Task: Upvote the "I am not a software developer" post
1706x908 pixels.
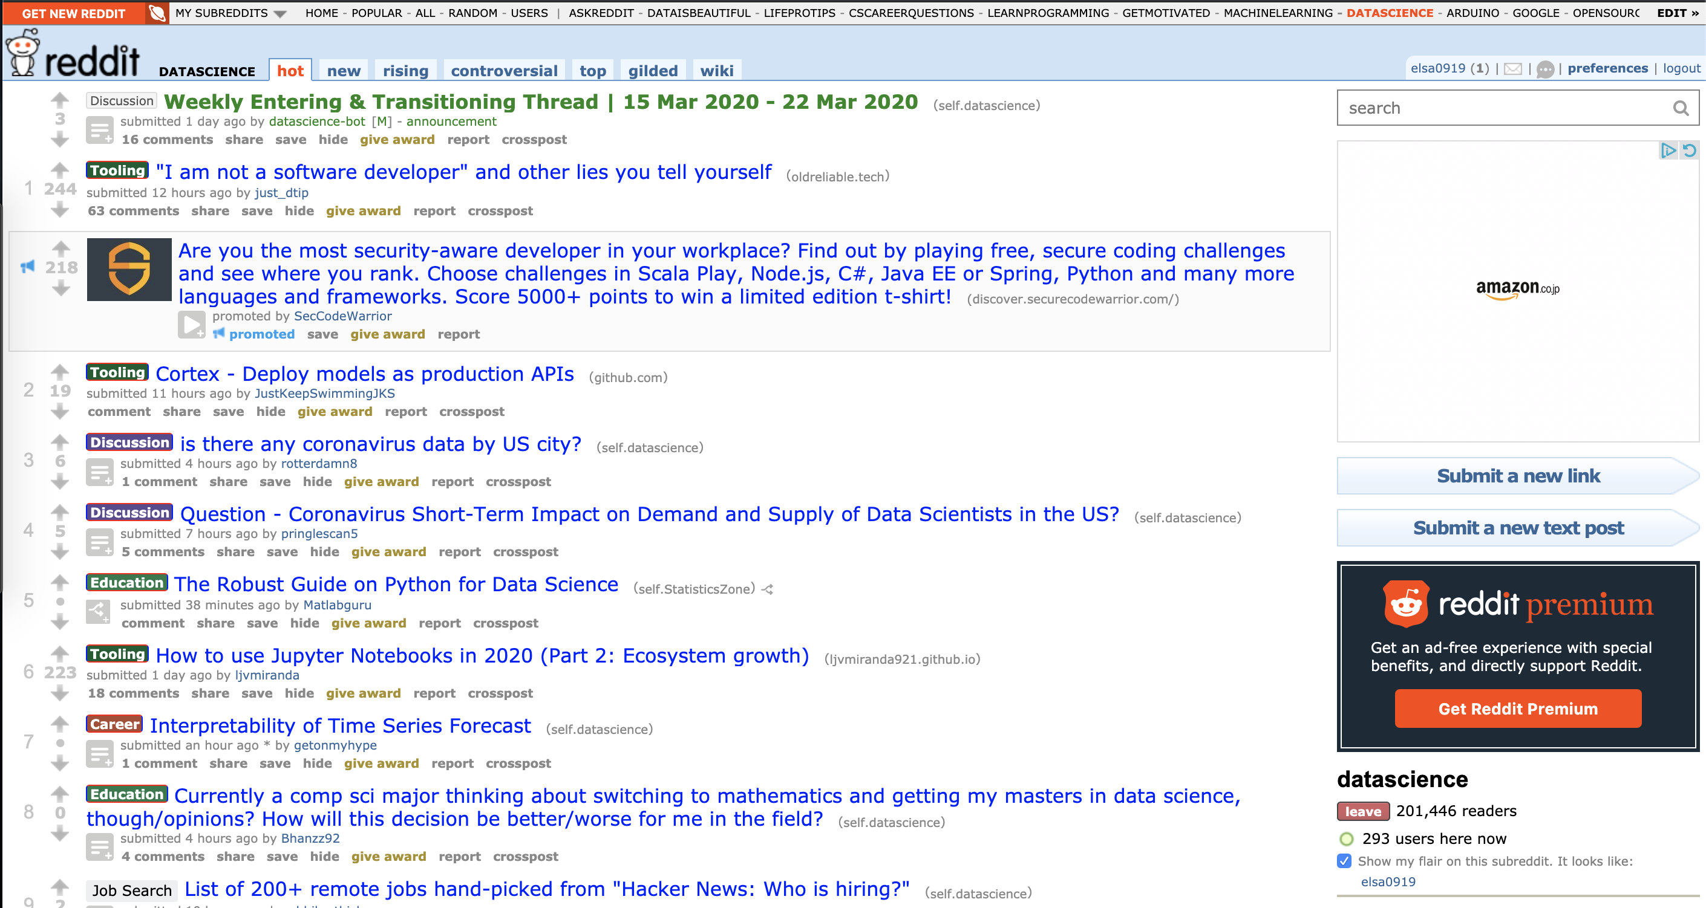Action: 60,170
